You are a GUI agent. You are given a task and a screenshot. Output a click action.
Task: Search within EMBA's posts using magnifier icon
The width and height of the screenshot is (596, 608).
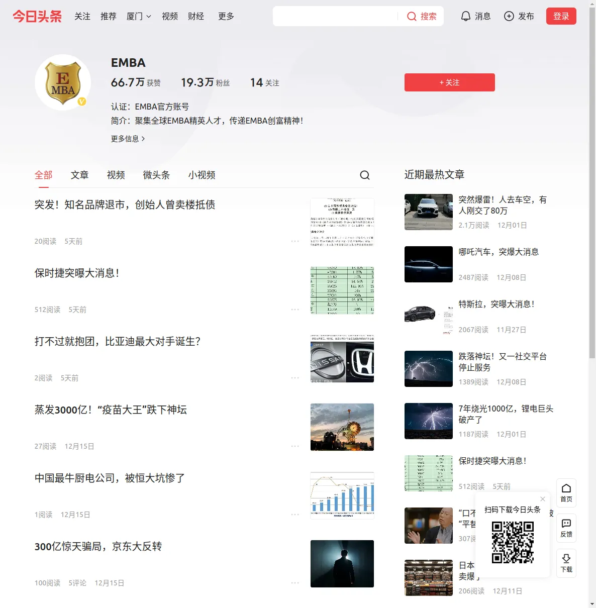365,175
